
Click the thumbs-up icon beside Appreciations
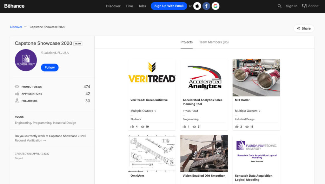[17, 94]
